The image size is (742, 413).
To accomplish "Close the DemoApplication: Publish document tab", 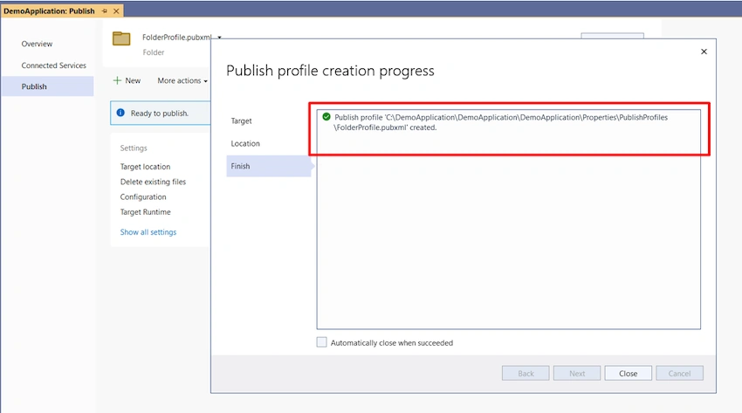I will (116, 10).
